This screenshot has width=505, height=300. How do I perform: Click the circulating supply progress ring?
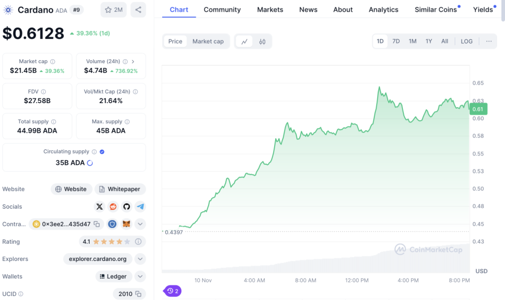(x=90, y=163)
